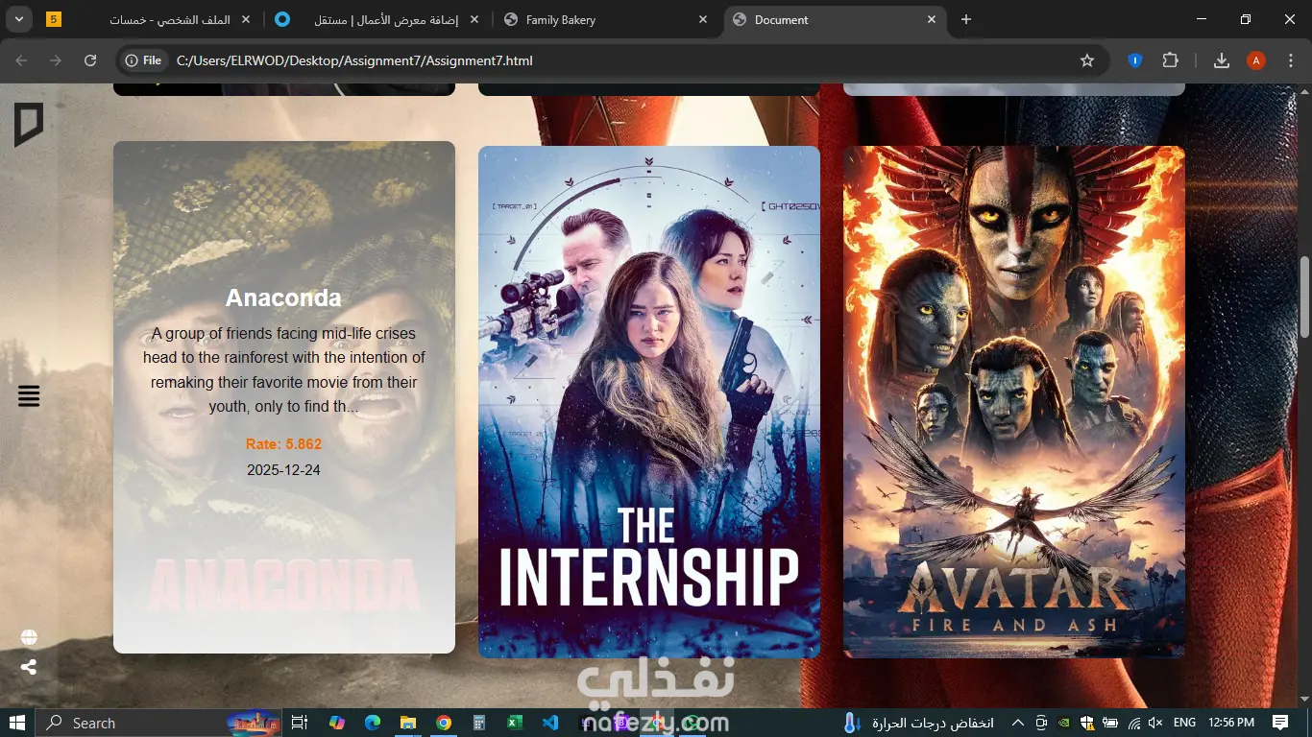This screenshot has width=1312, height=737.
Task: Open the hamburger menu in the page sidebar
Action: click(29, 395)
